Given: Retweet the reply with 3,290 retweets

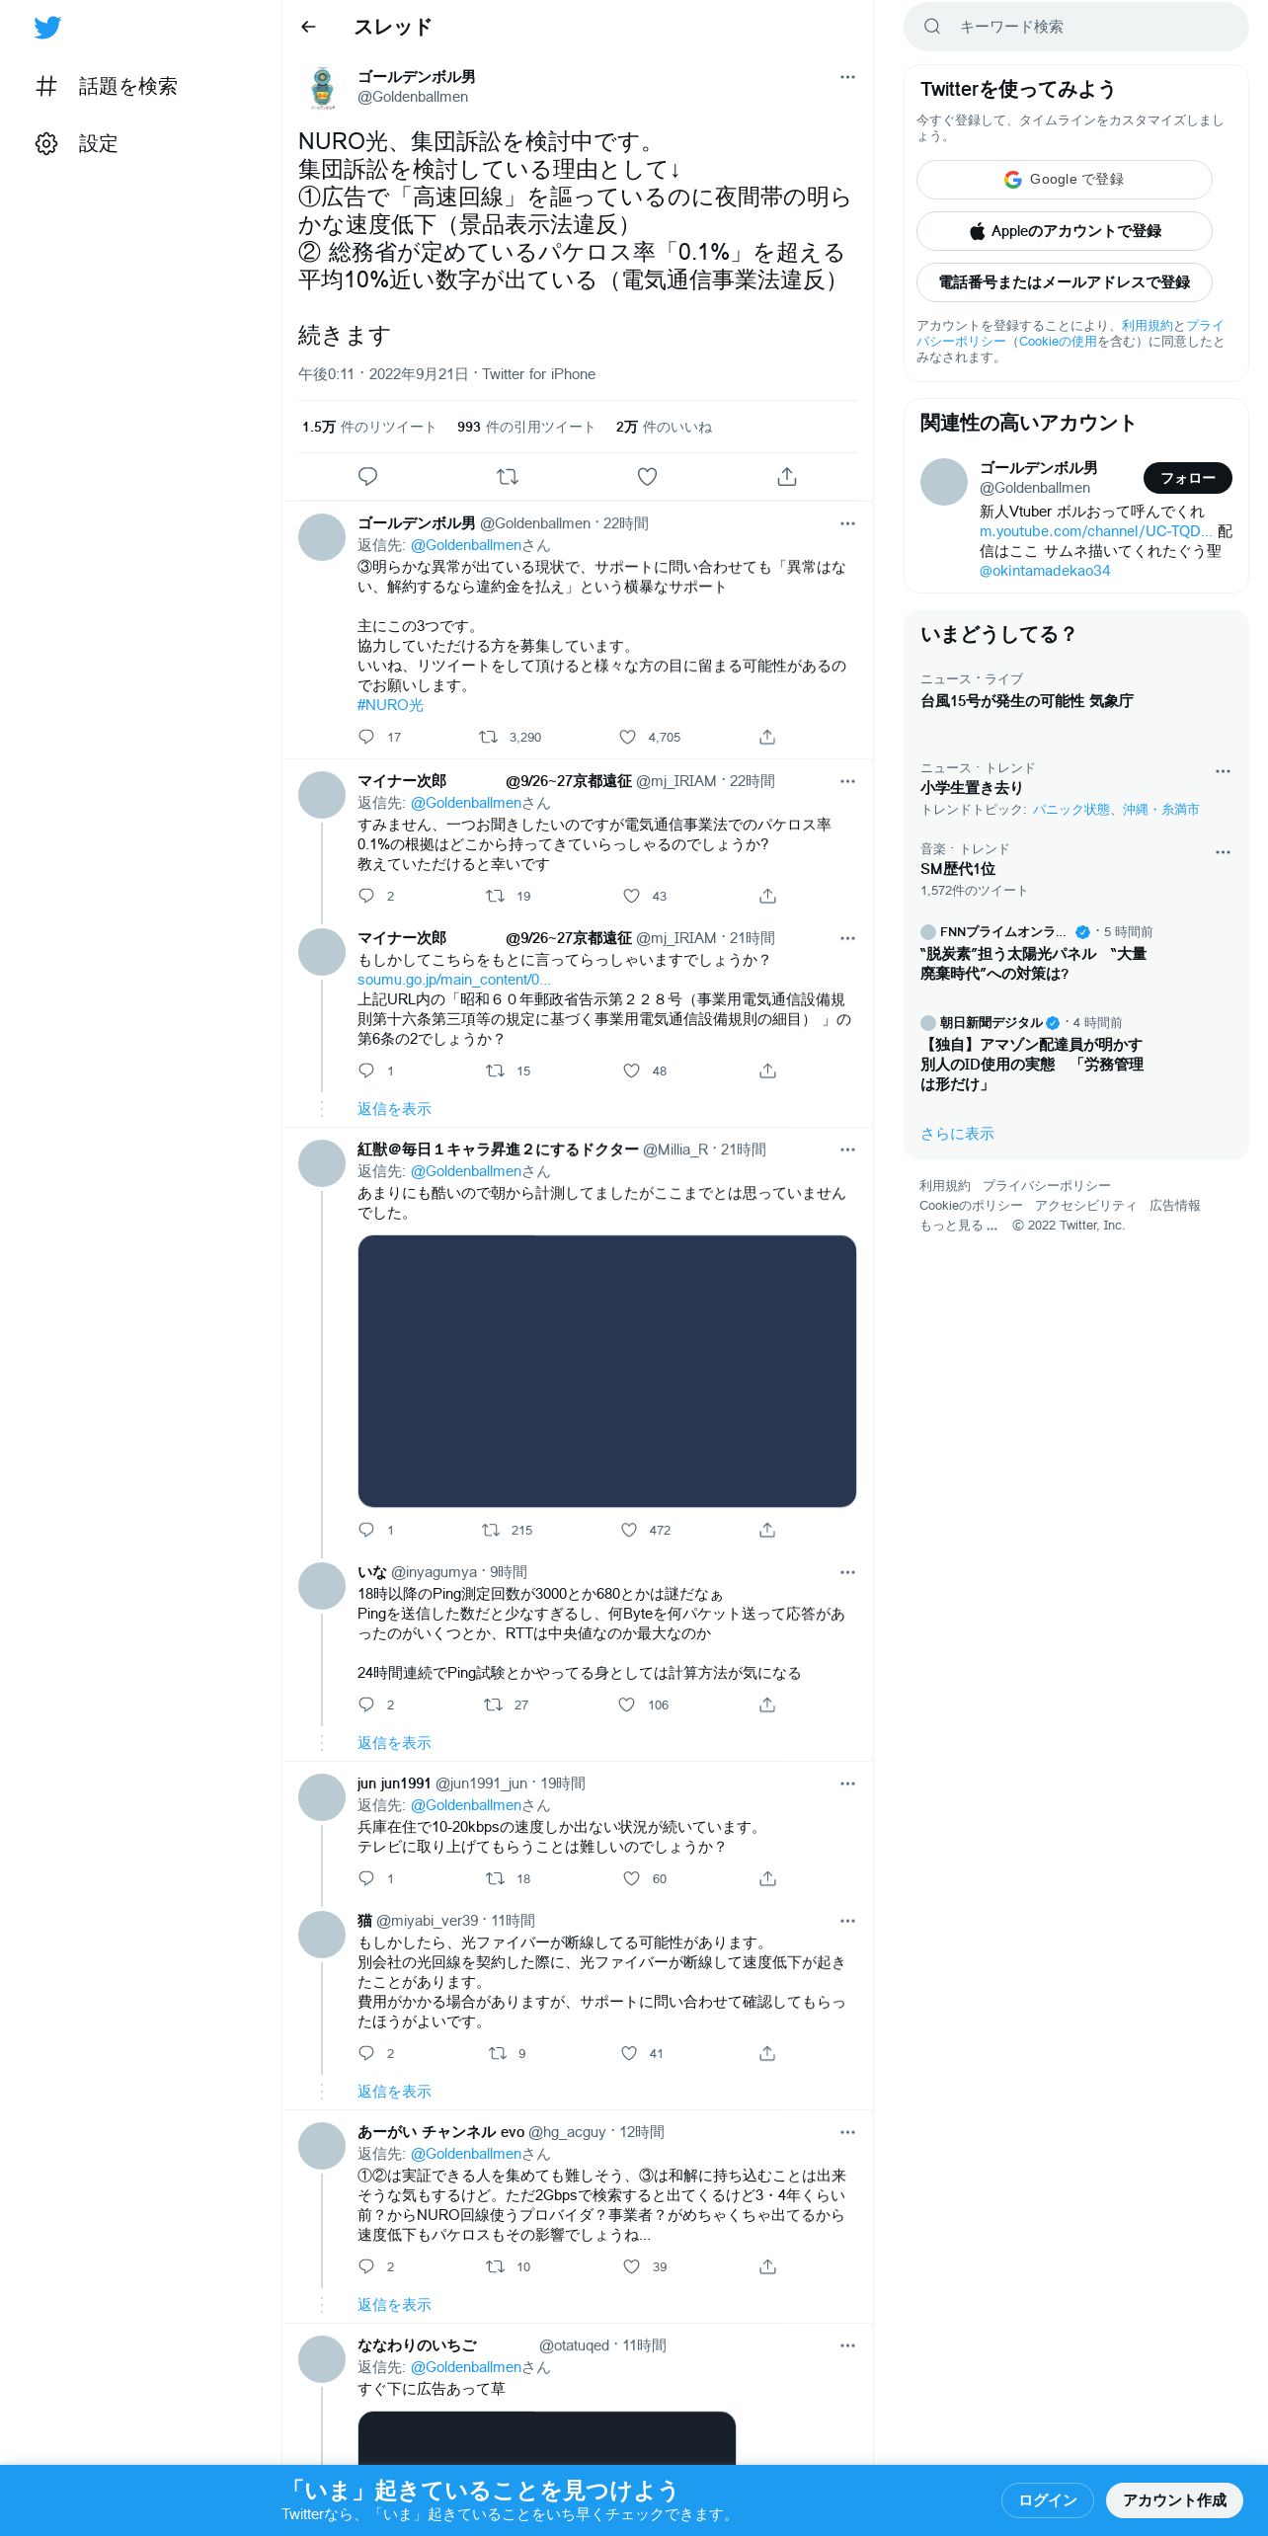Looking at the screenshot, I should (488, 737).
